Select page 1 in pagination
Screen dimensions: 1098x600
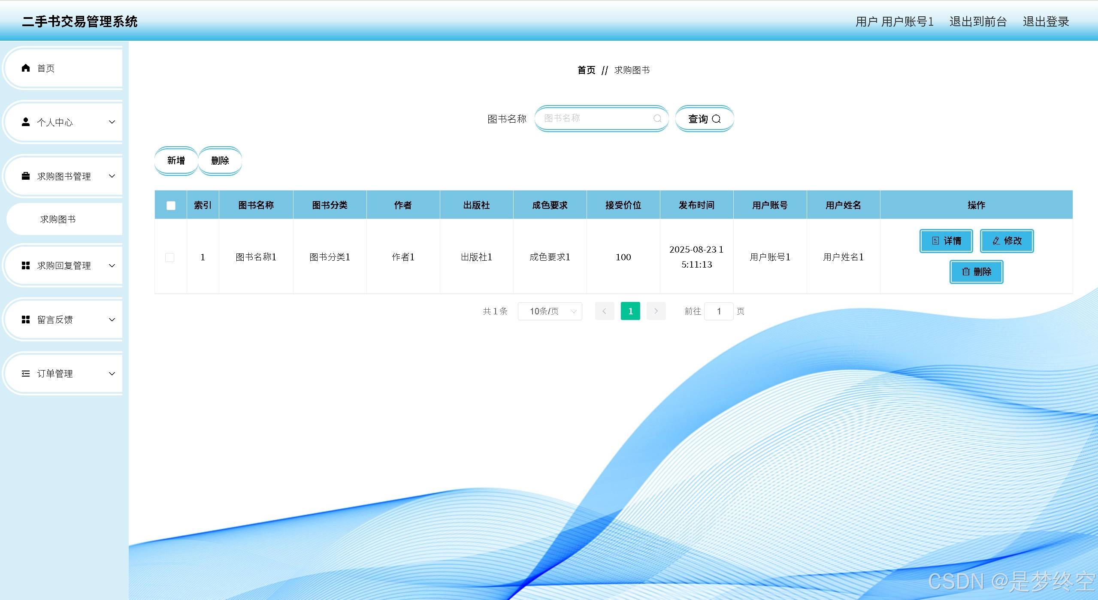630,311
